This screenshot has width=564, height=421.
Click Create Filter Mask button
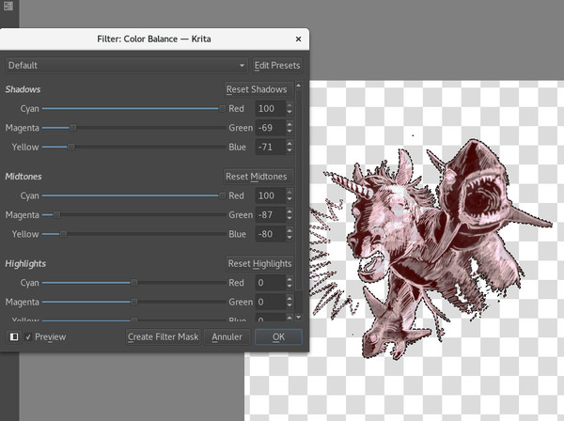pyautogui.click(x=163, y=336)
